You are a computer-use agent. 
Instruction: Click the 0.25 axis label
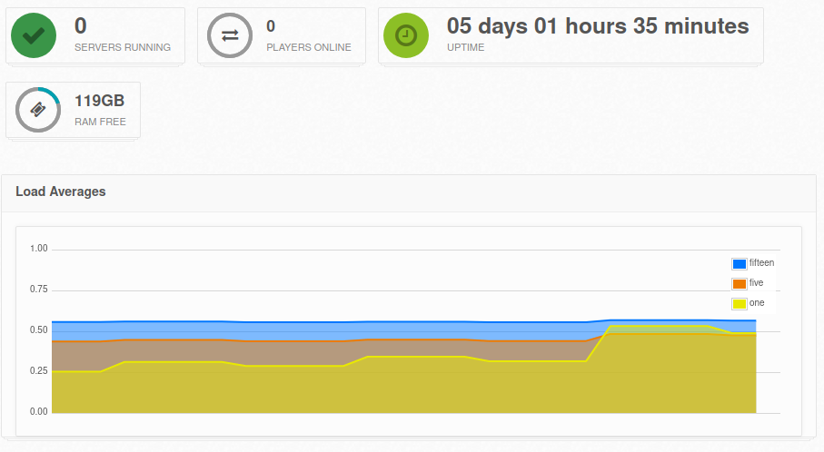coord(38,370)
